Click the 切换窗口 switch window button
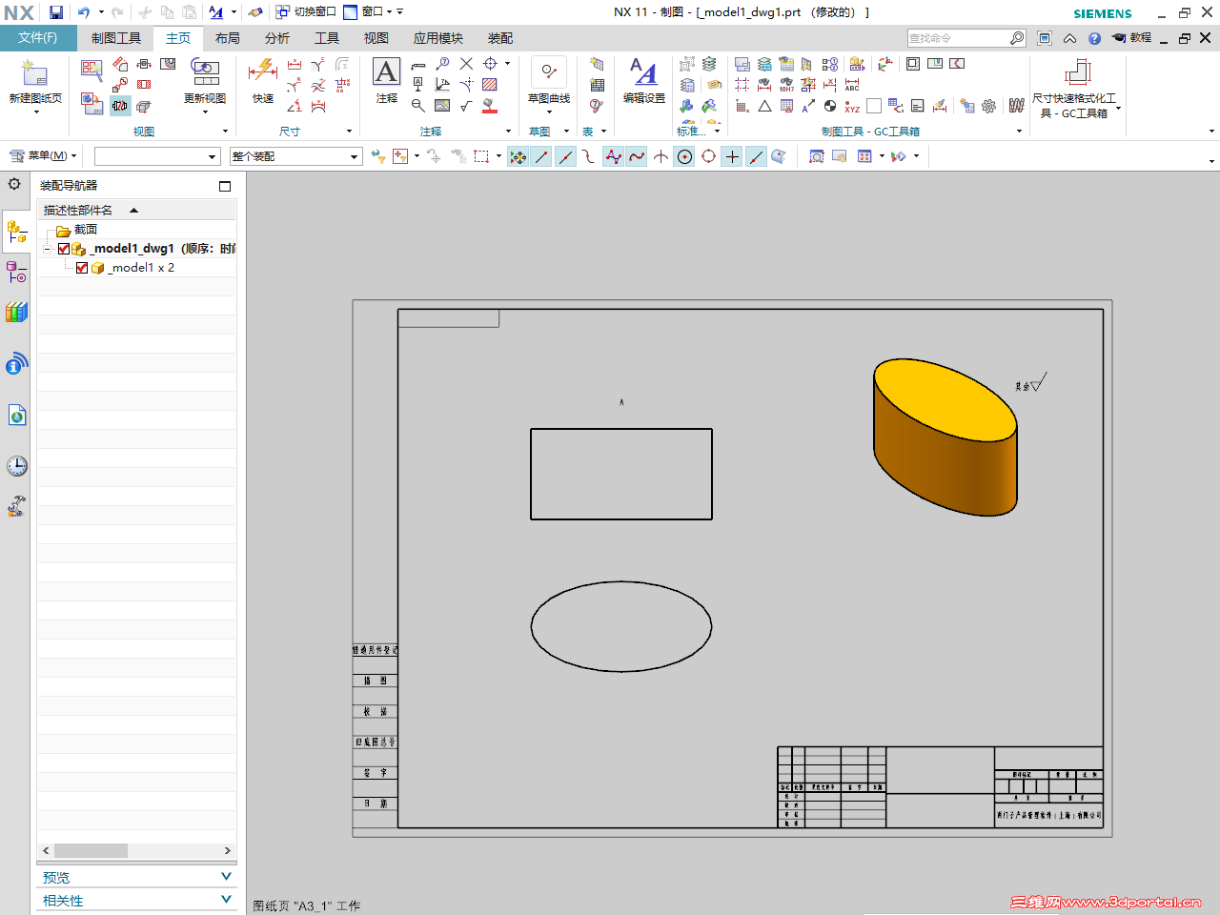The image size is (1220, 915). [x=306, y=12]
